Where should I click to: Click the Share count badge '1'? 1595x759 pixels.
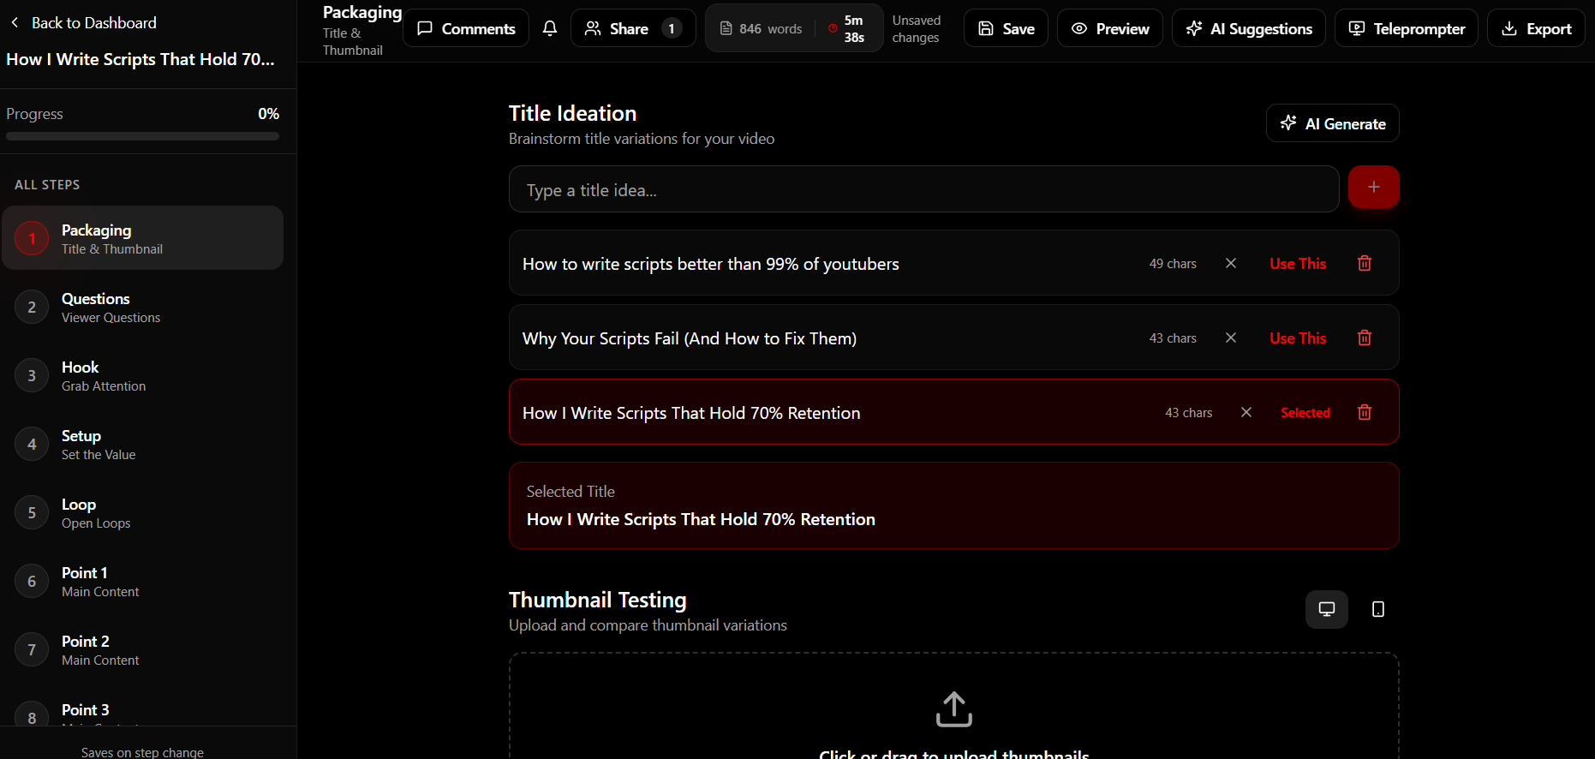coord(672,28)
